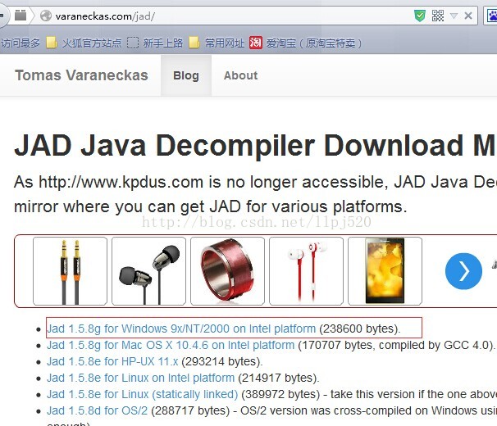Download Jad 1.5.8e for Linux statically linked

click(143, 394)
